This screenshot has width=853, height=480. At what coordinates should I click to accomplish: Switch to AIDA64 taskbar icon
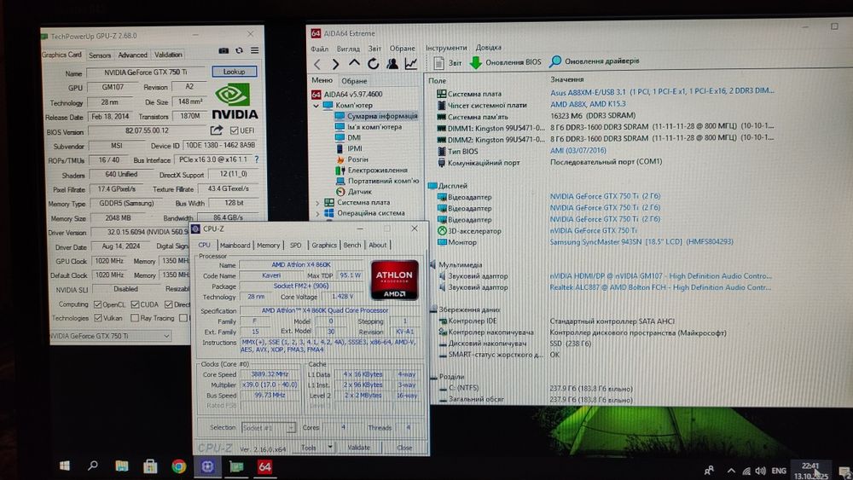pos(265,466)
